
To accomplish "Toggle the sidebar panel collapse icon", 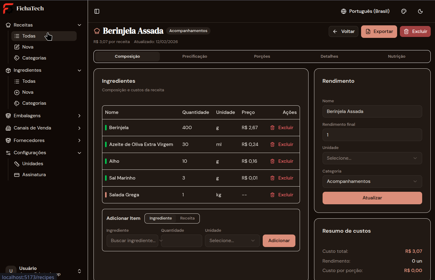I will click(x=97, y=11).
